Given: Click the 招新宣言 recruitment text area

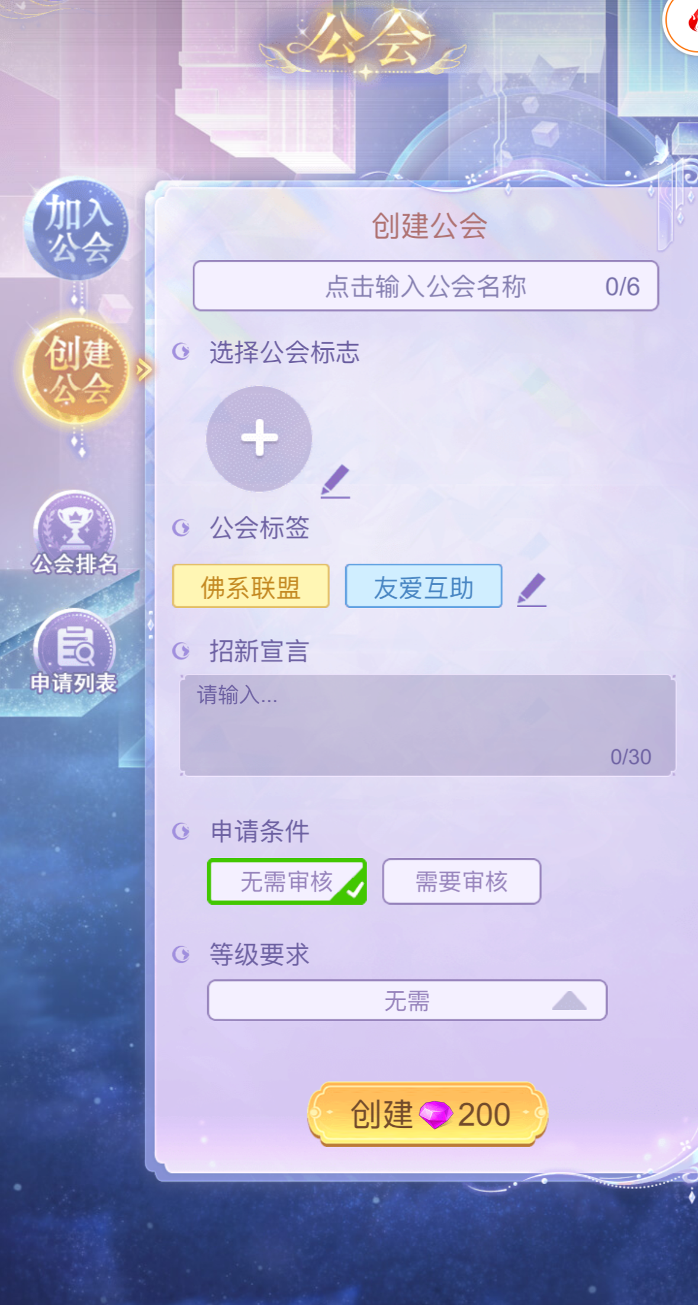Looking at the screenshot, I should click(x=427, y=725).
